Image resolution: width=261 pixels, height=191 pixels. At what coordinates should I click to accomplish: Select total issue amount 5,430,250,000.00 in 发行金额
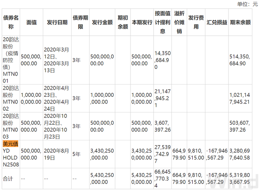click(102, 179)
